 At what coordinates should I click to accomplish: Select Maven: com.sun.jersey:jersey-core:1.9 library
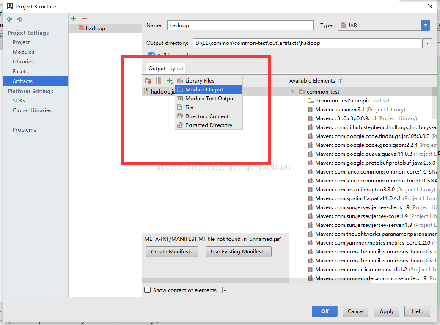pos(372,216)
